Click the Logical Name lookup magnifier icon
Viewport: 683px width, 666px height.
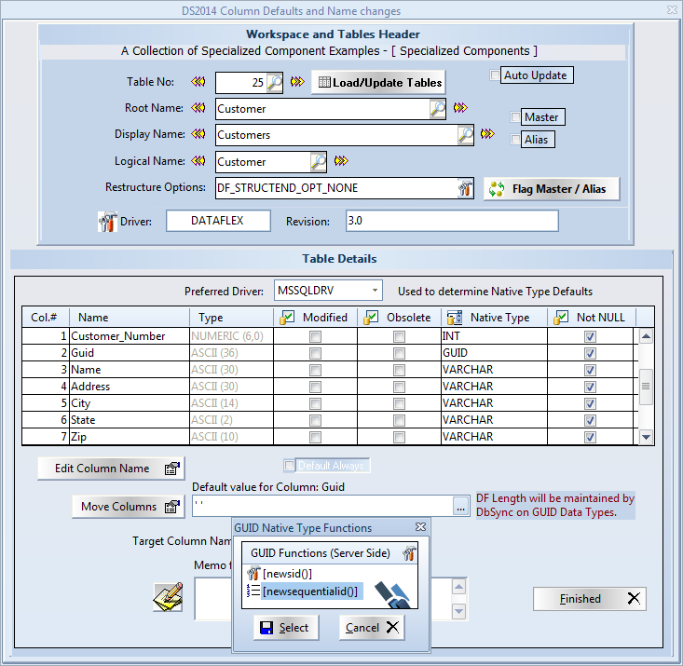point(318,162)
